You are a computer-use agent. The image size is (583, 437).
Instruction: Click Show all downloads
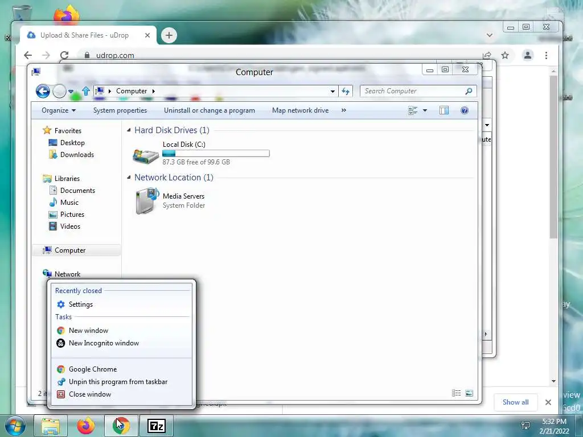(x=516, y=402)
